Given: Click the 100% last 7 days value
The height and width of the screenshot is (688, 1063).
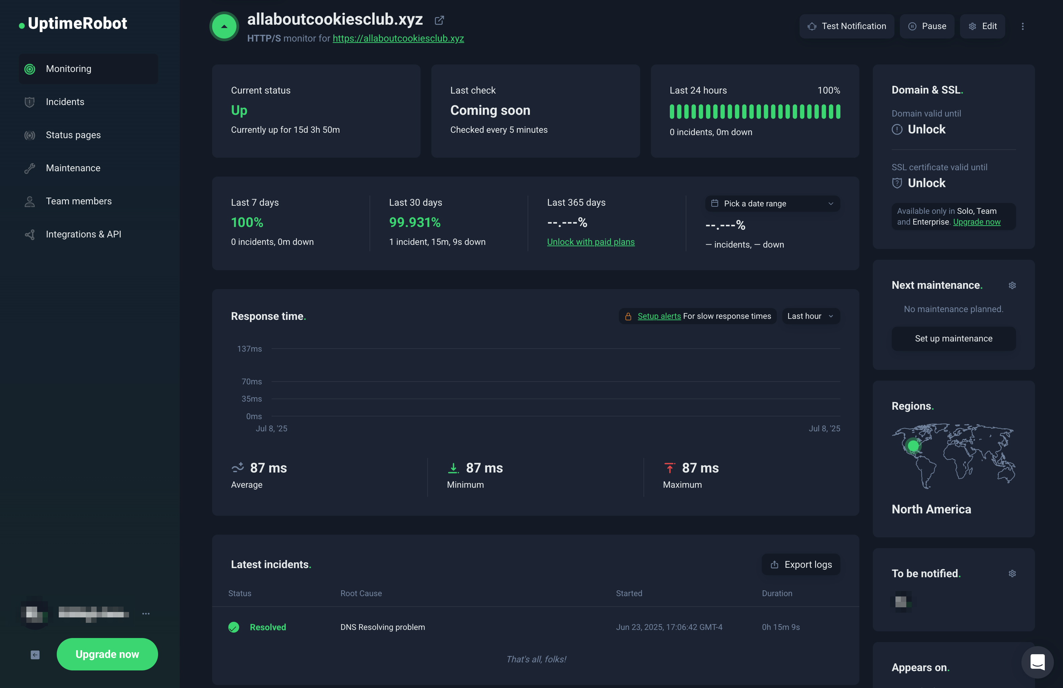Looking at the screenshot, I should click(247, 222).
